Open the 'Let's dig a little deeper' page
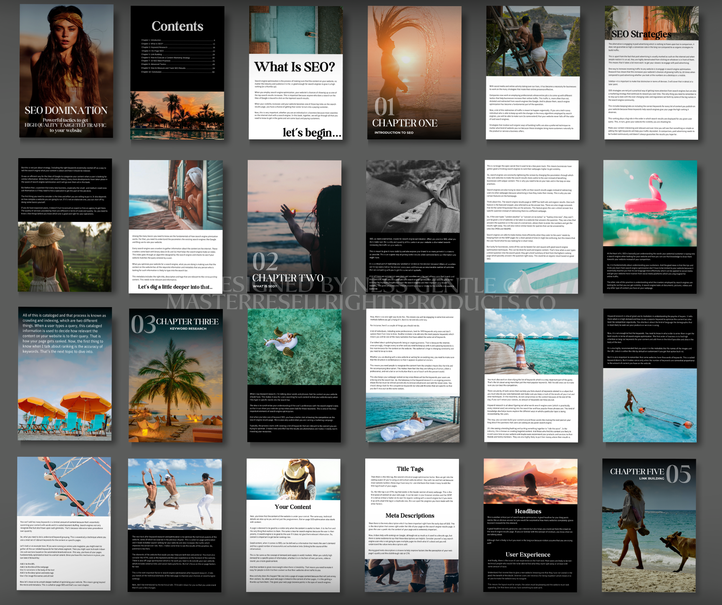This screenshot has height=605, width=722. pyautogui.click(x=176, y=226)
